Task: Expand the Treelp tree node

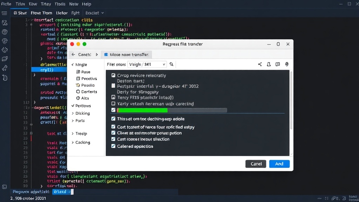Action: (73, 133)
